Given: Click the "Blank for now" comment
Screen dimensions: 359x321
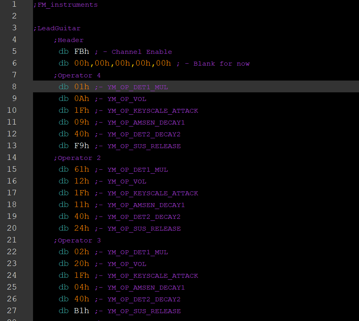Looking at the screenshot, I should point(221,64).
